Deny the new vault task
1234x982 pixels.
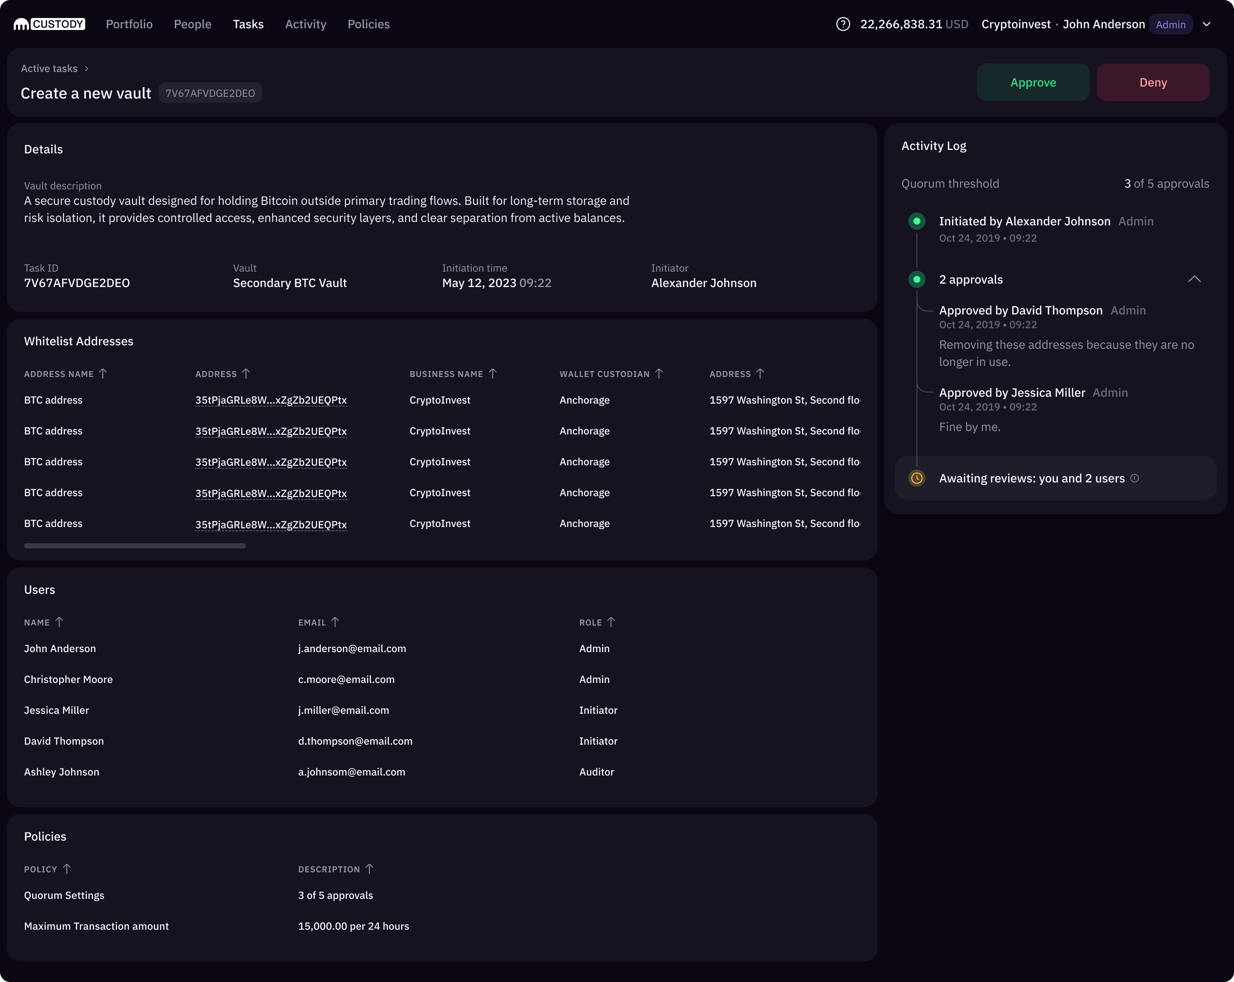pyautogui.click(x=1153, y=82)
